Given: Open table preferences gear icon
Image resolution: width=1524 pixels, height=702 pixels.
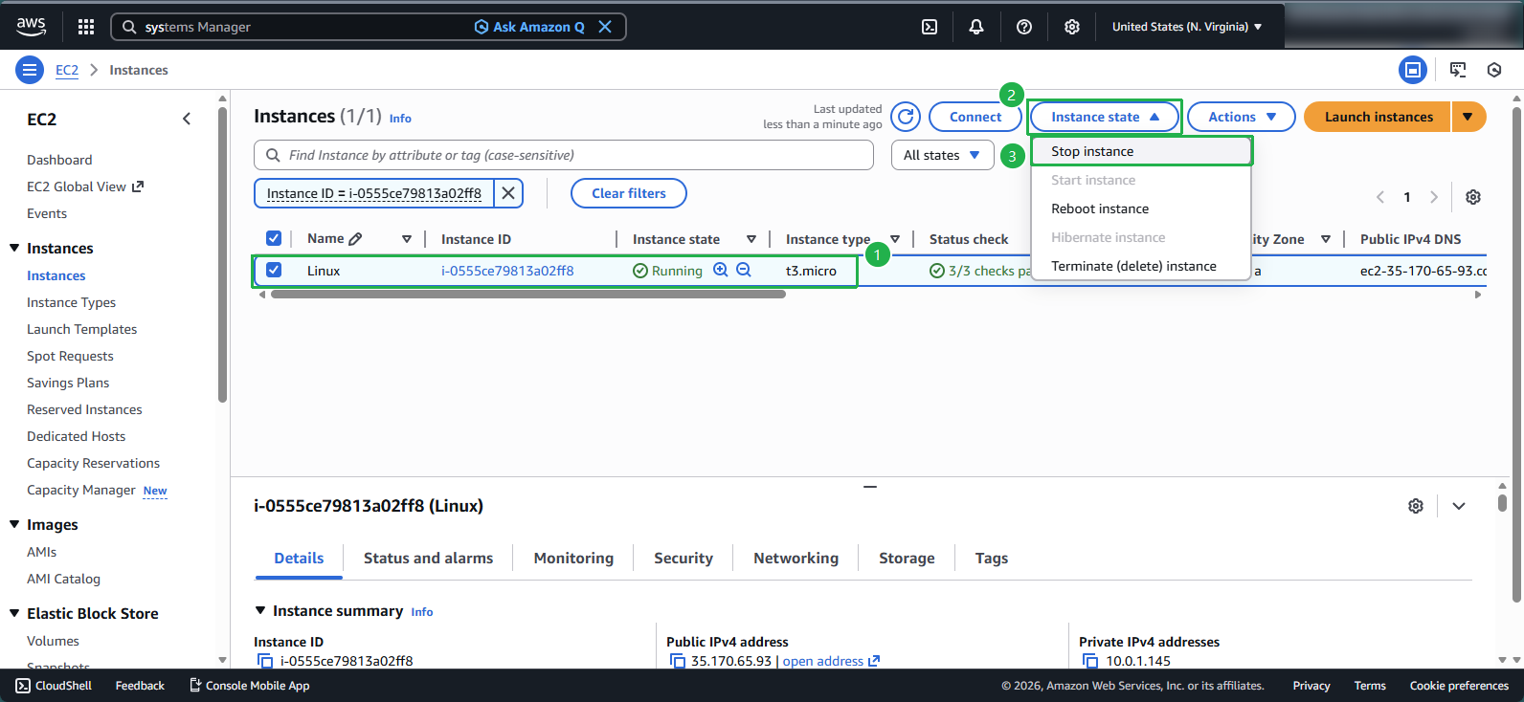Looking at the screenshot, I should tap(1473, 197).
